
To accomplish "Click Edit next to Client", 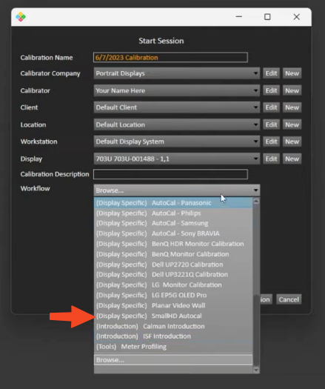I will (x=271, y=107).
